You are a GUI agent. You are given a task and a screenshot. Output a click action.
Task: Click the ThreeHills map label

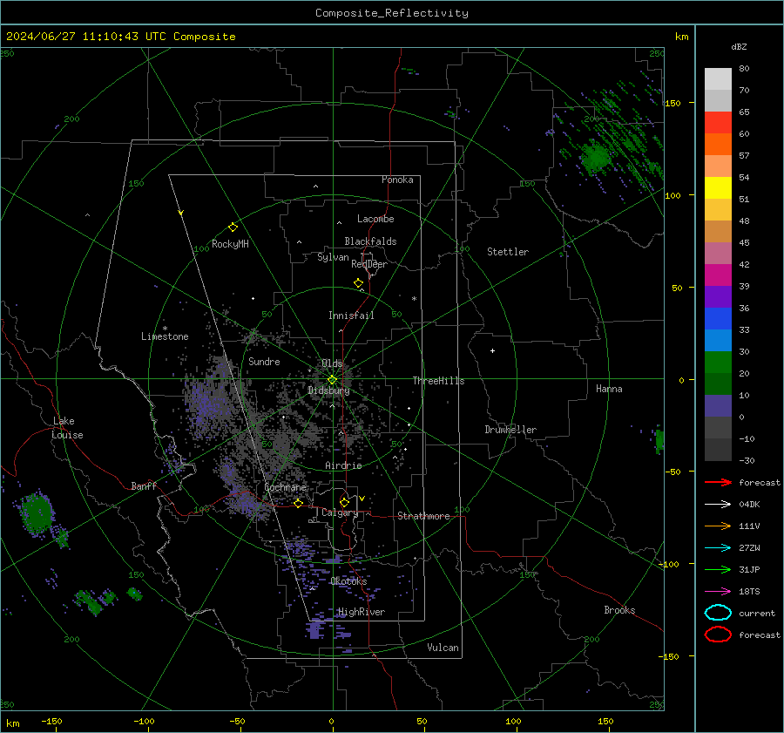(x=438, y=381)
